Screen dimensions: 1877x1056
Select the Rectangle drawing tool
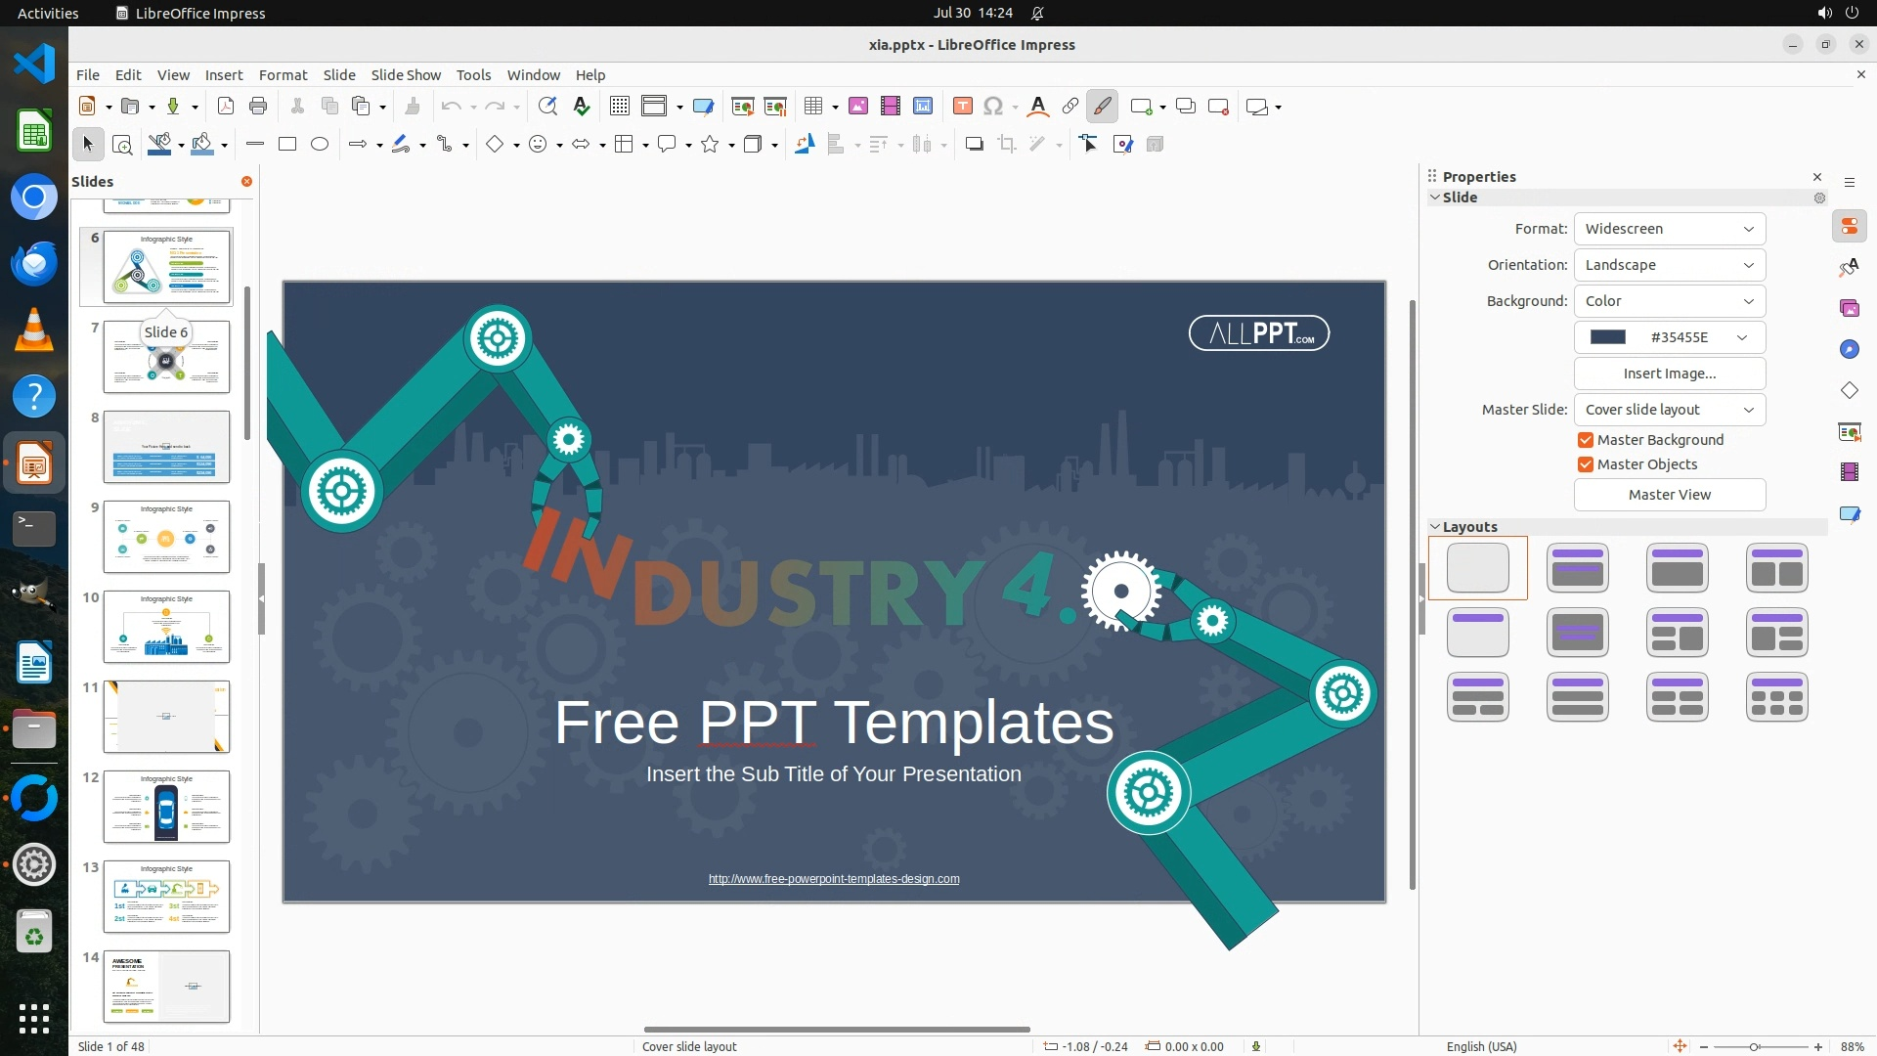pyautogui.click(x=287, y=145)
